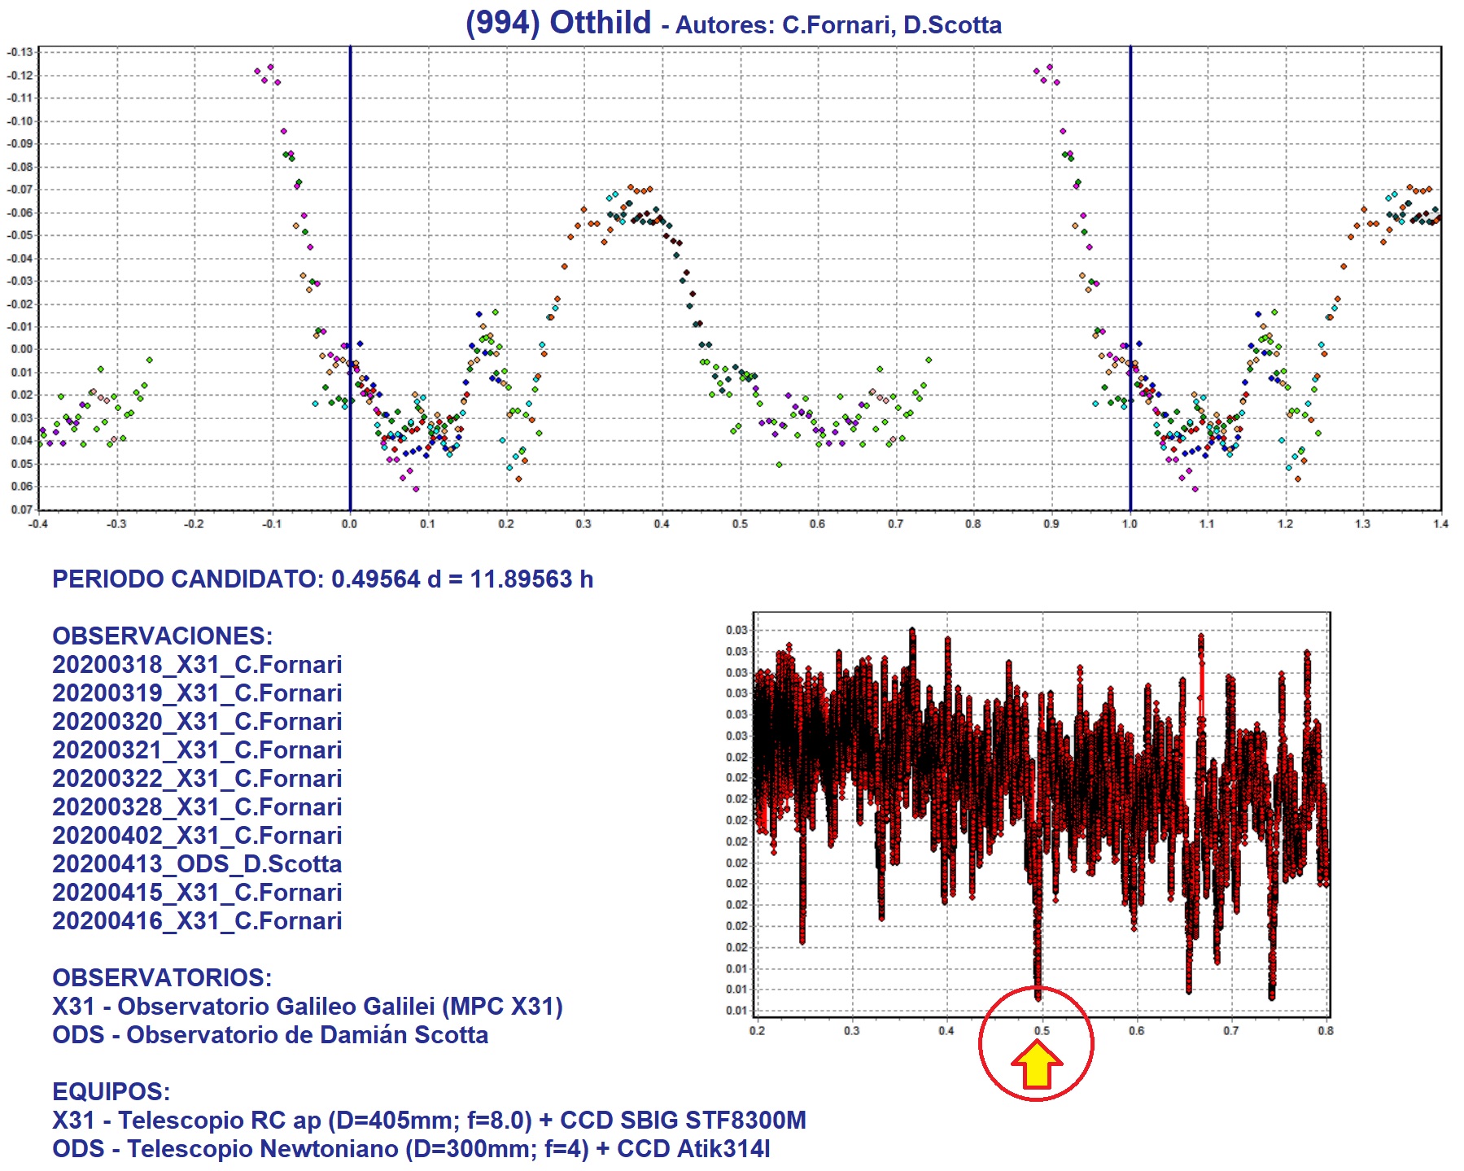Screen dimensions: 1464x1171
Task: Click the 0.5 label inside the red circle
Action: coord(1042,1031)
